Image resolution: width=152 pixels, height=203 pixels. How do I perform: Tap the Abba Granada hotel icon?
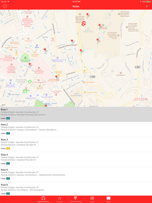tap(31, 96)
